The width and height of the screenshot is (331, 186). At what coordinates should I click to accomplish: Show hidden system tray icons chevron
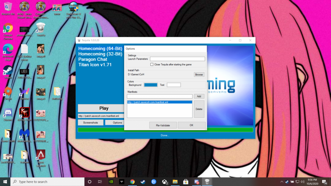(x=282, y=182)
